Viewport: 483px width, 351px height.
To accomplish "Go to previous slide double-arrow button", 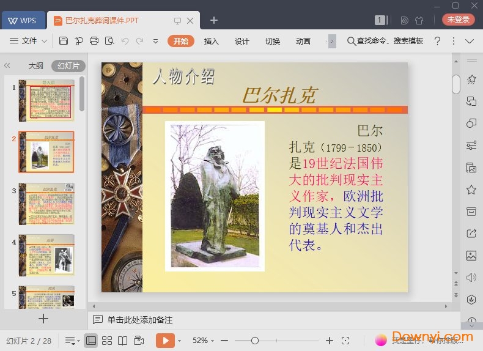I will (456, 283).
